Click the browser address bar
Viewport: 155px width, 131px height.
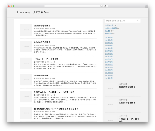73,6
